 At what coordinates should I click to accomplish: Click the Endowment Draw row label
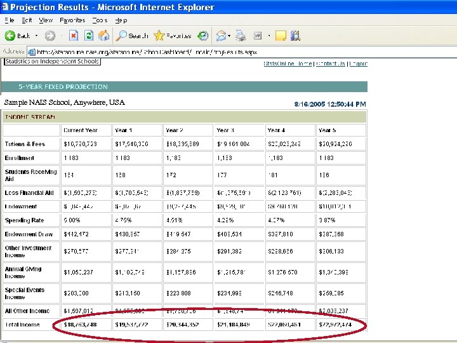pyautogui.click(x=29, y=234)
